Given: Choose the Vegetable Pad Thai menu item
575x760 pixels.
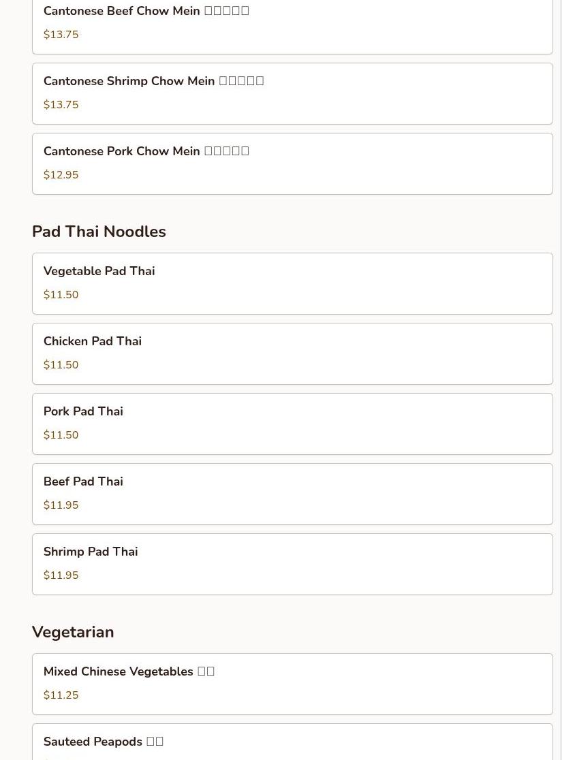Looking at the screenshot, I should (292, 283).
